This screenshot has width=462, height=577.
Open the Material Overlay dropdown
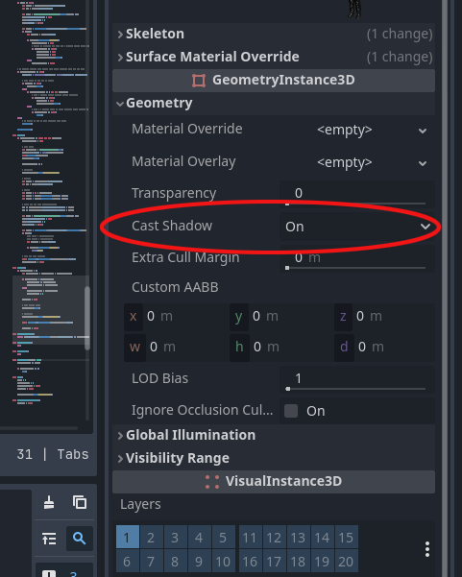[369, 162]
